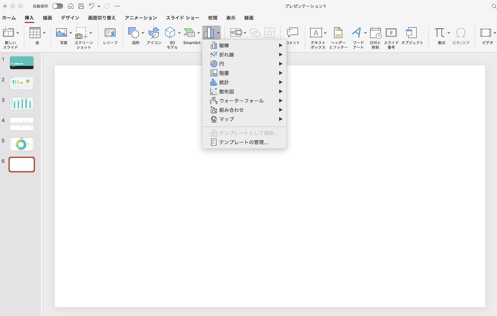The width and height of the screenshot is (497, 316).
Task: Click the スクリーンショット icon
Action: point(82,33)
